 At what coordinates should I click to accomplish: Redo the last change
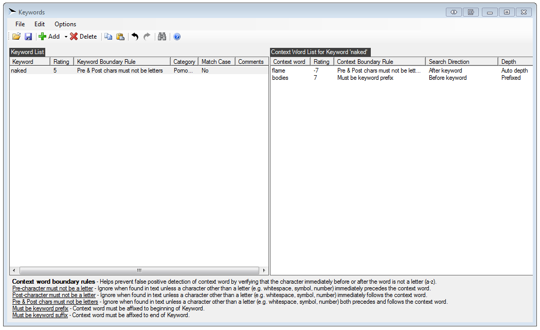pyautogui.click(x=147, y=37)
